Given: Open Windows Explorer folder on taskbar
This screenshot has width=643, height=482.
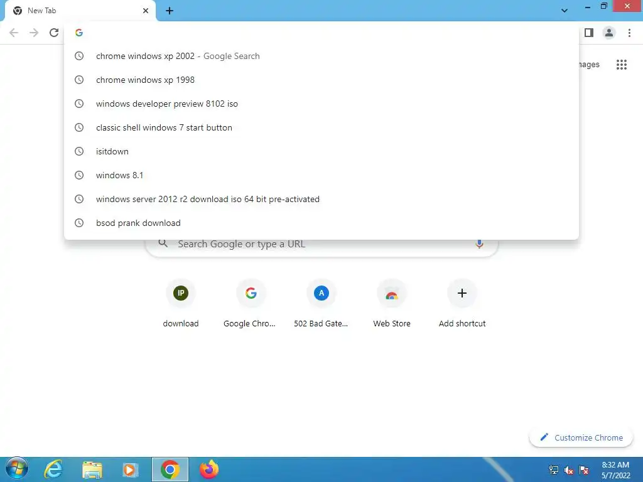Looking at the screenshot, I should [x=92, y=469].
